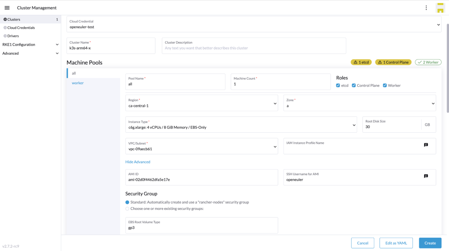Click the Drivers sidebar icon
Viewport: 449px width, 251px height.
click(x=5, y=36)
